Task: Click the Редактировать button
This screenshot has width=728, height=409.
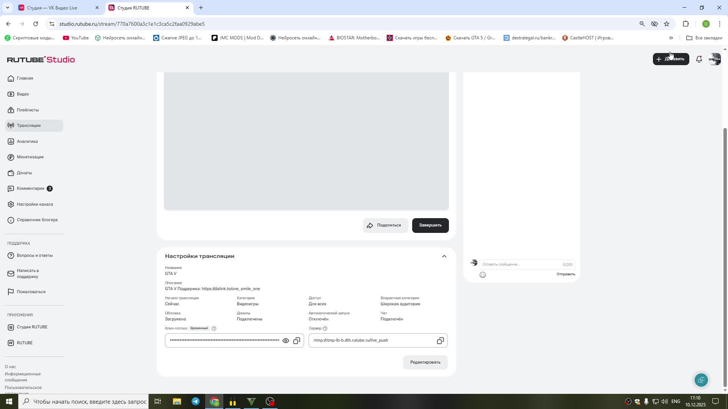Action: click(x=425, y=362)
